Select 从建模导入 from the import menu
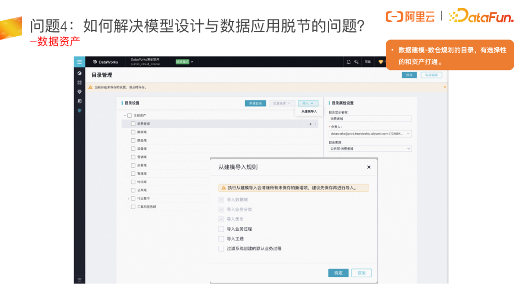 click(x=309, y=111)
